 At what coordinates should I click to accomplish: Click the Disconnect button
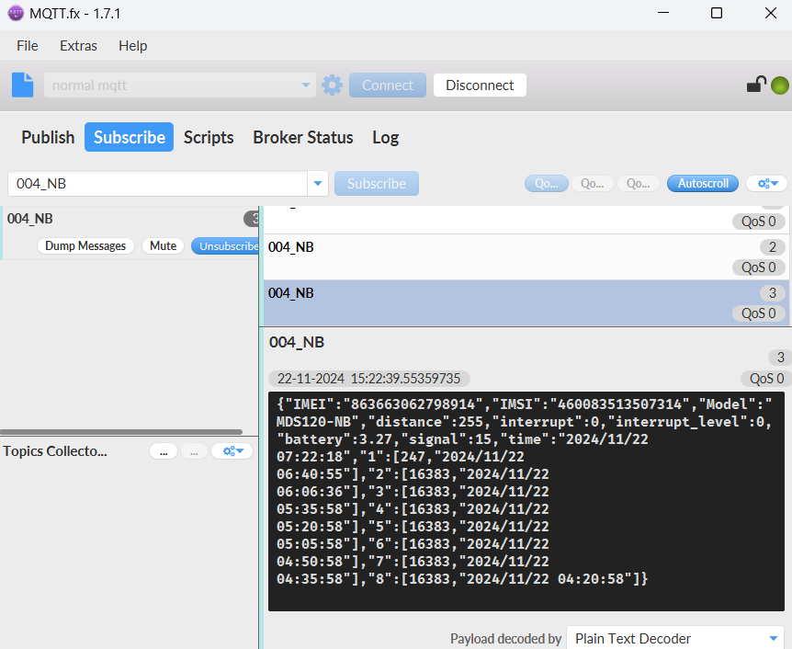click(x=480, y=85)
